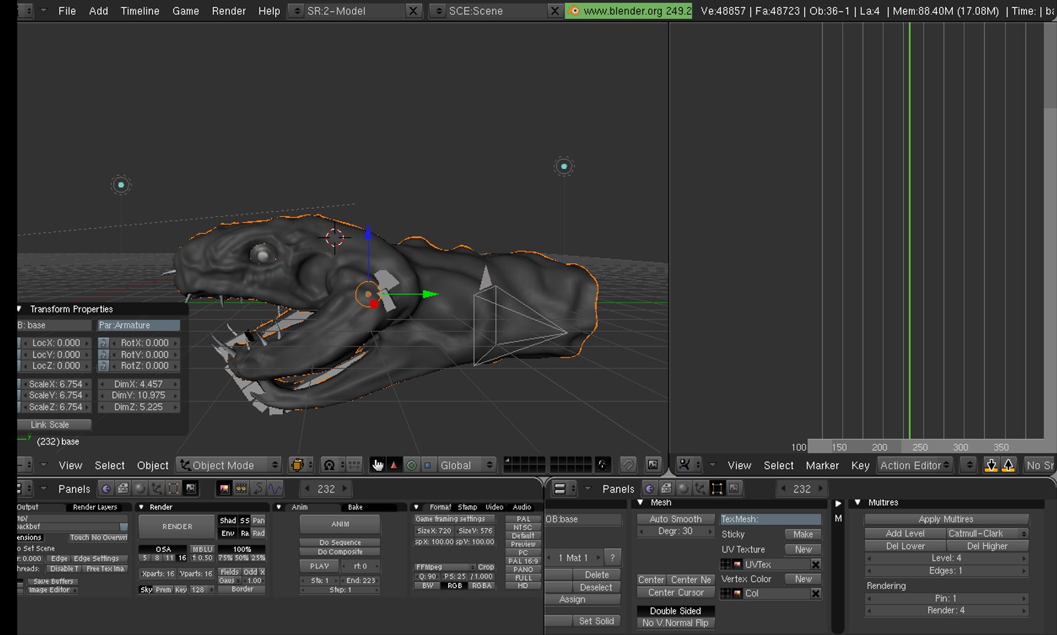The width and height of the screenshot is (1057, 635).
Task: Collapse the Transform Properties panel
Action: (19, 309)
